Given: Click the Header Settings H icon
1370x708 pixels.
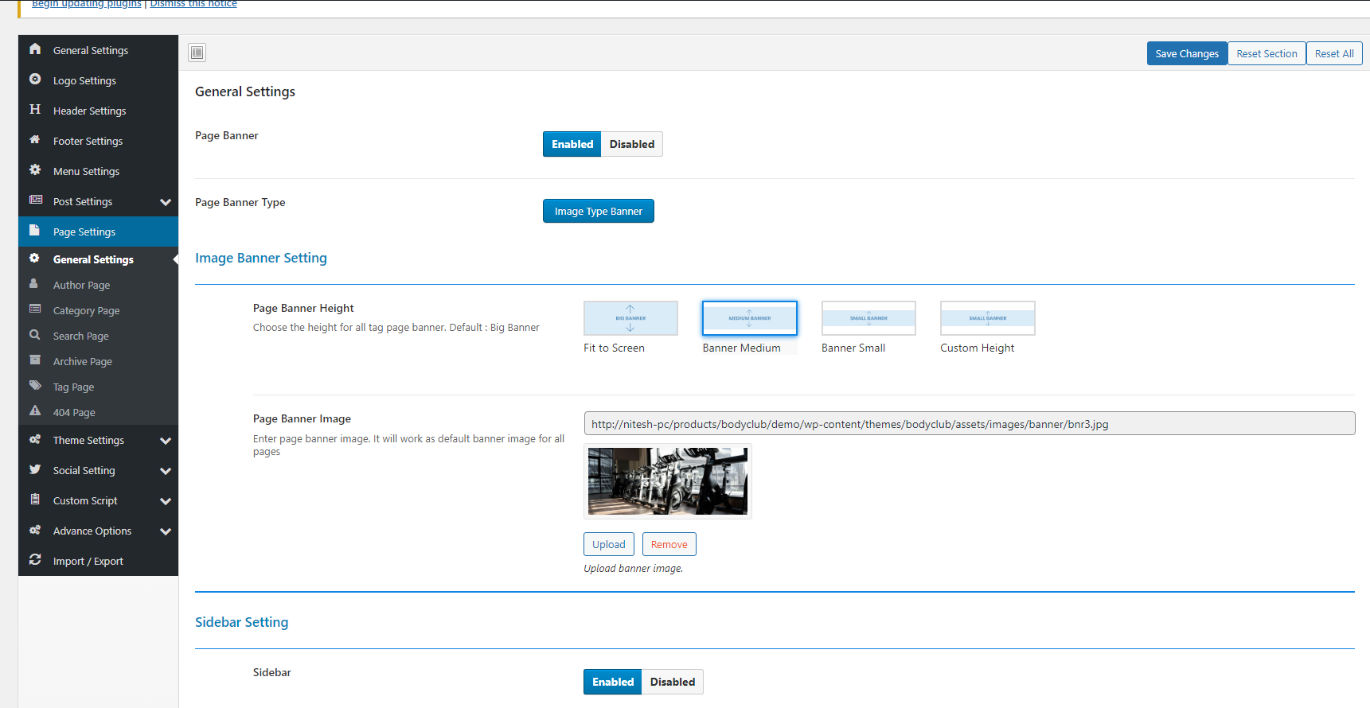Looking at the screenshot, I should (35, 110).
